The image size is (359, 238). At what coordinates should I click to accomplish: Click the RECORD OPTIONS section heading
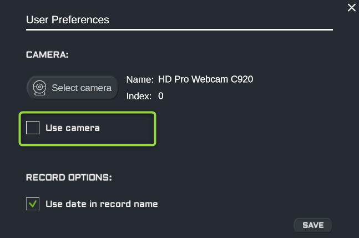tap(69, 178)
